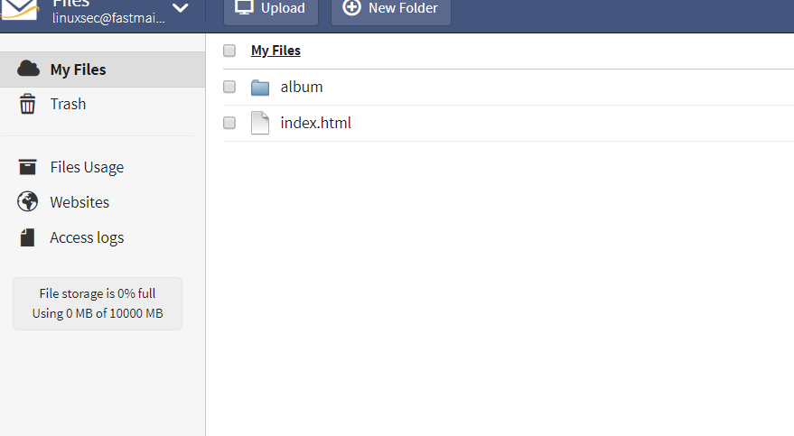Viewport: 794px width, 436px height.
Task: Click the index.html file page icon
Action: click(x=260, y=123)
